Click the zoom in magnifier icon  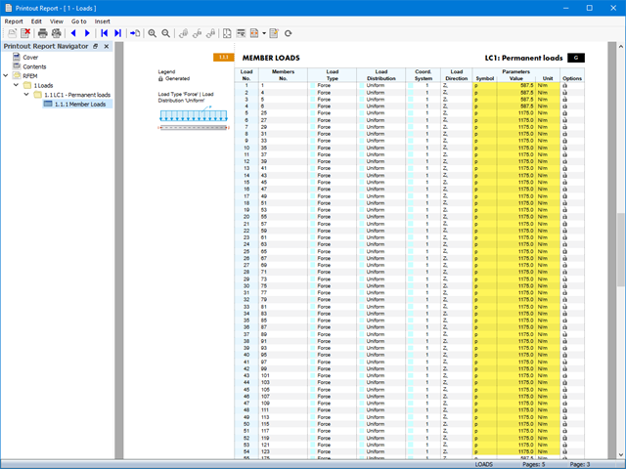pyautogui.click(x=153, y=33)
